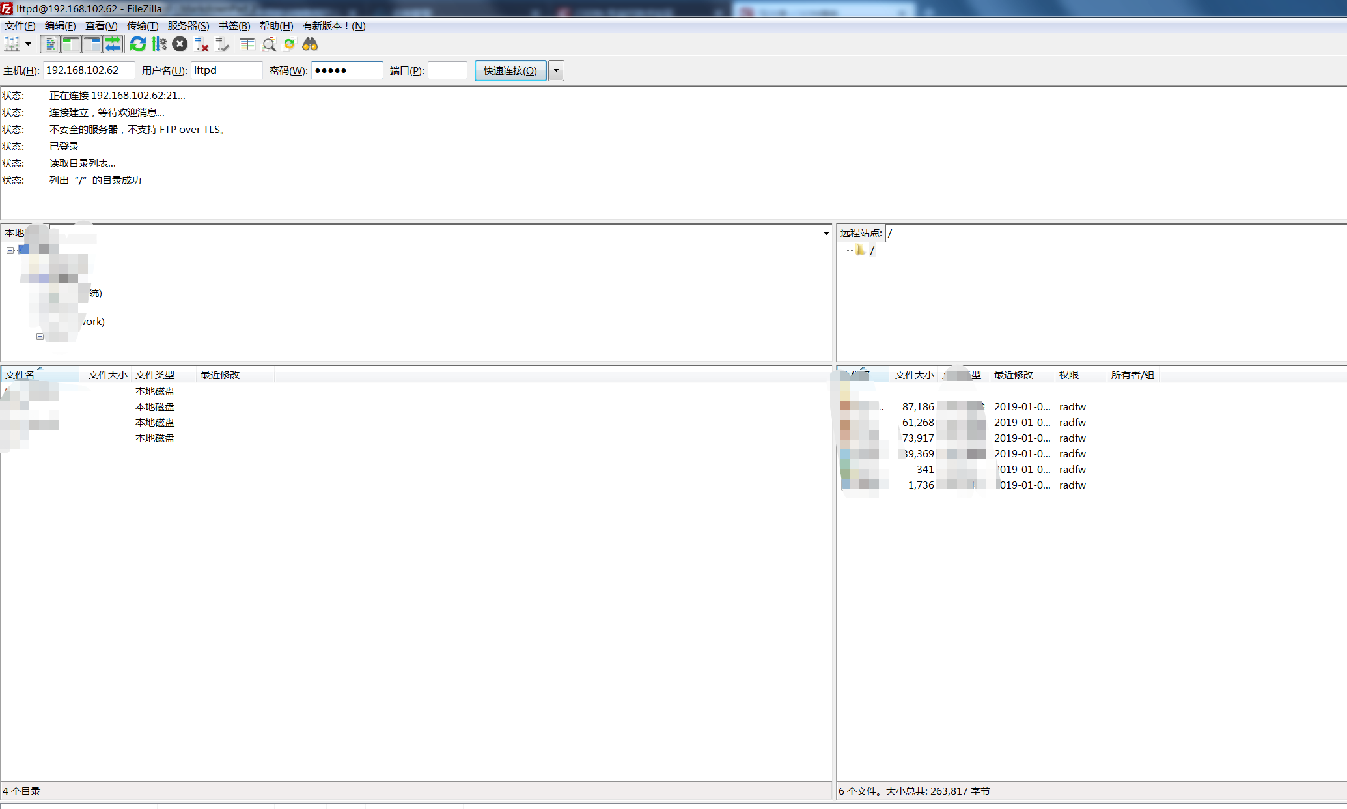Toggle directory comparison
1347x809 pixels.
[x=268, y=44]
